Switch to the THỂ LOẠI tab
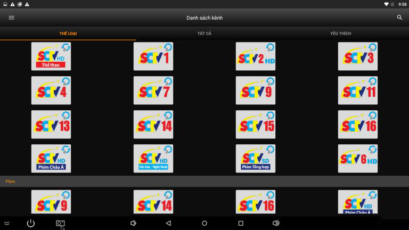 tap(68, 34)
